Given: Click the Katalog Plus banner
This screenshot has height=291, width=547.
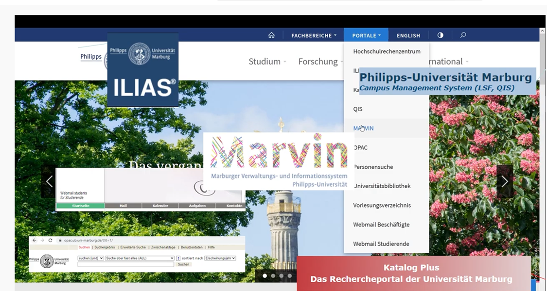Looking at the screenshot, I should pos(413,274).
